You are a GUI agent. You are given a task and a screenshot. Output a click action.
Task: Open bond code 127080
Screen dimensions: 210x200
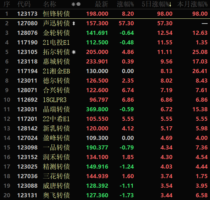27,23
